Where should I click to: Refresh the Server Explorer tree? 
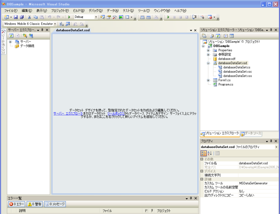(11, 36)
